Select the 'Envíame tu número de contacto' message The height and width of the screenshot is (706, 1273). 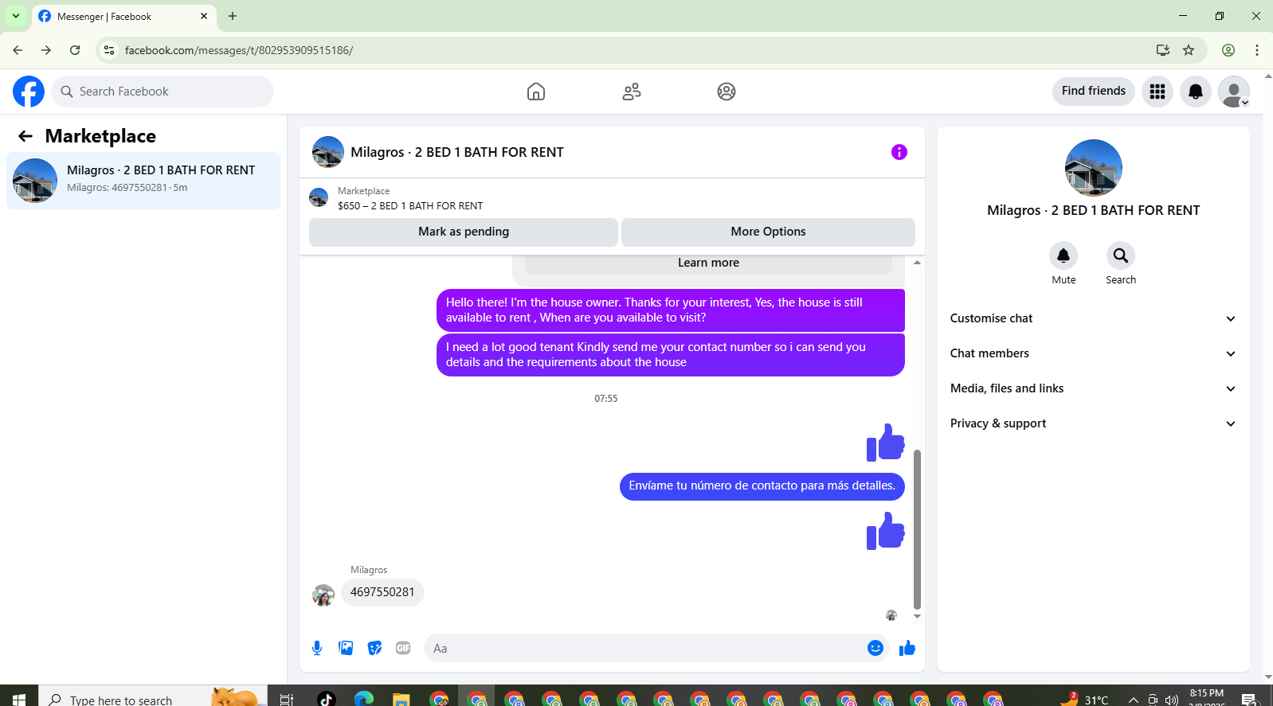[762, 486]
